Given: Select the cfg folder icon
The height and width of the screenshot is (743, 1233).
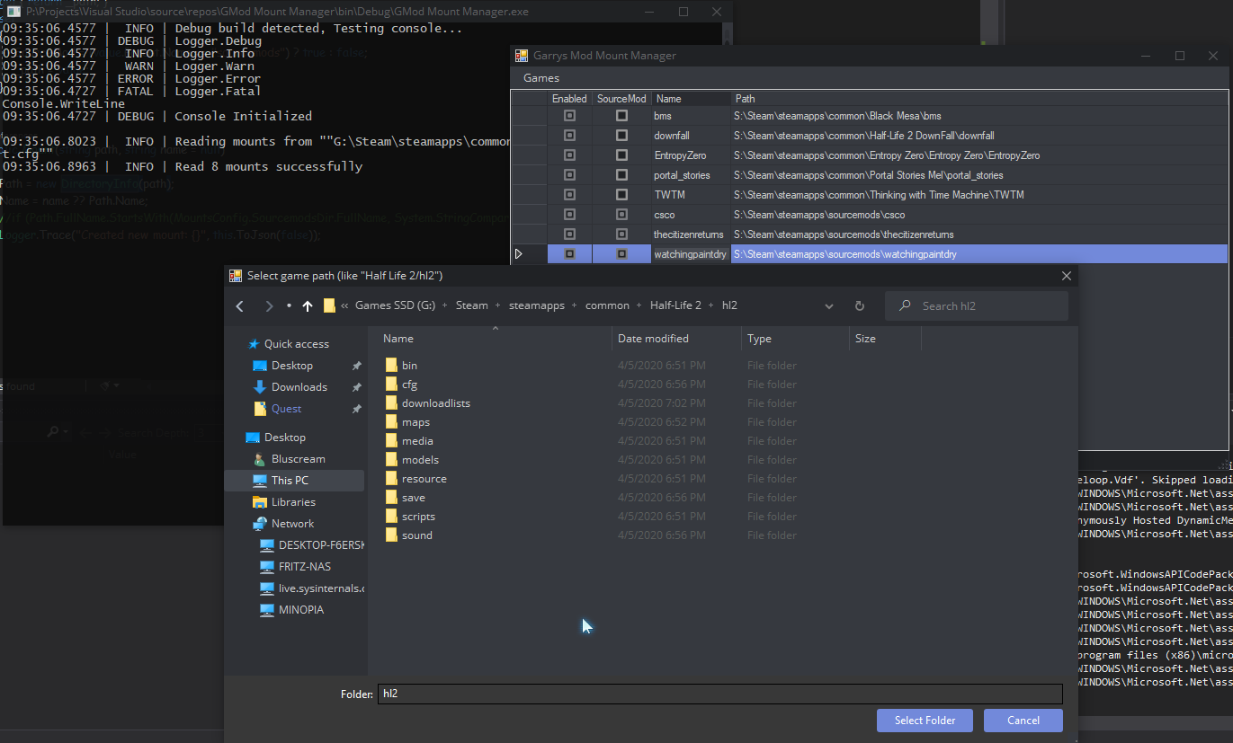Looking at the screenshot, I should tap(391, 385).
